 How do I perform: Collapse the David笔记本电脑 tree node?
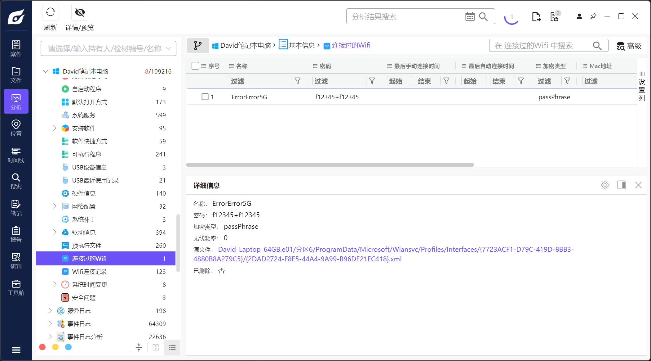point(46,71)
